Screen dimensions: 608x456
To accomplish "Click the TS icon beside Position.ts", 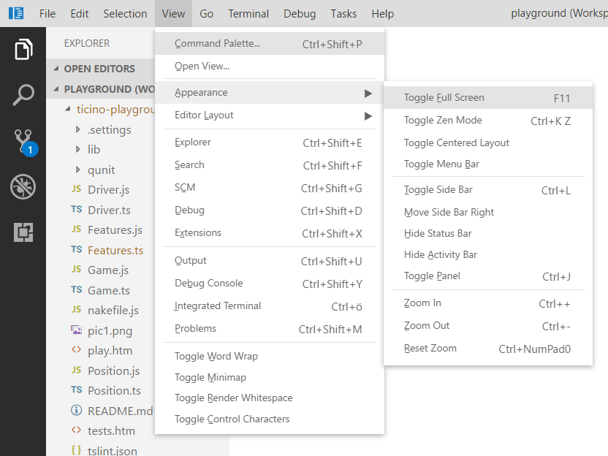I will click(77, 389).
